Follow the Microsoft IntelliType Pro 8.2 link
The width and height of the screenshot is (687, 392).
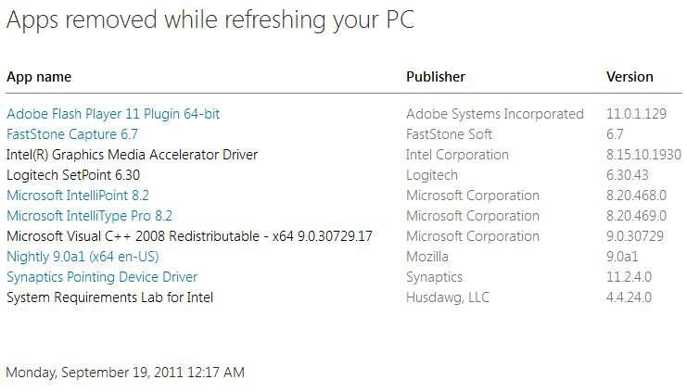coord(89,216)
